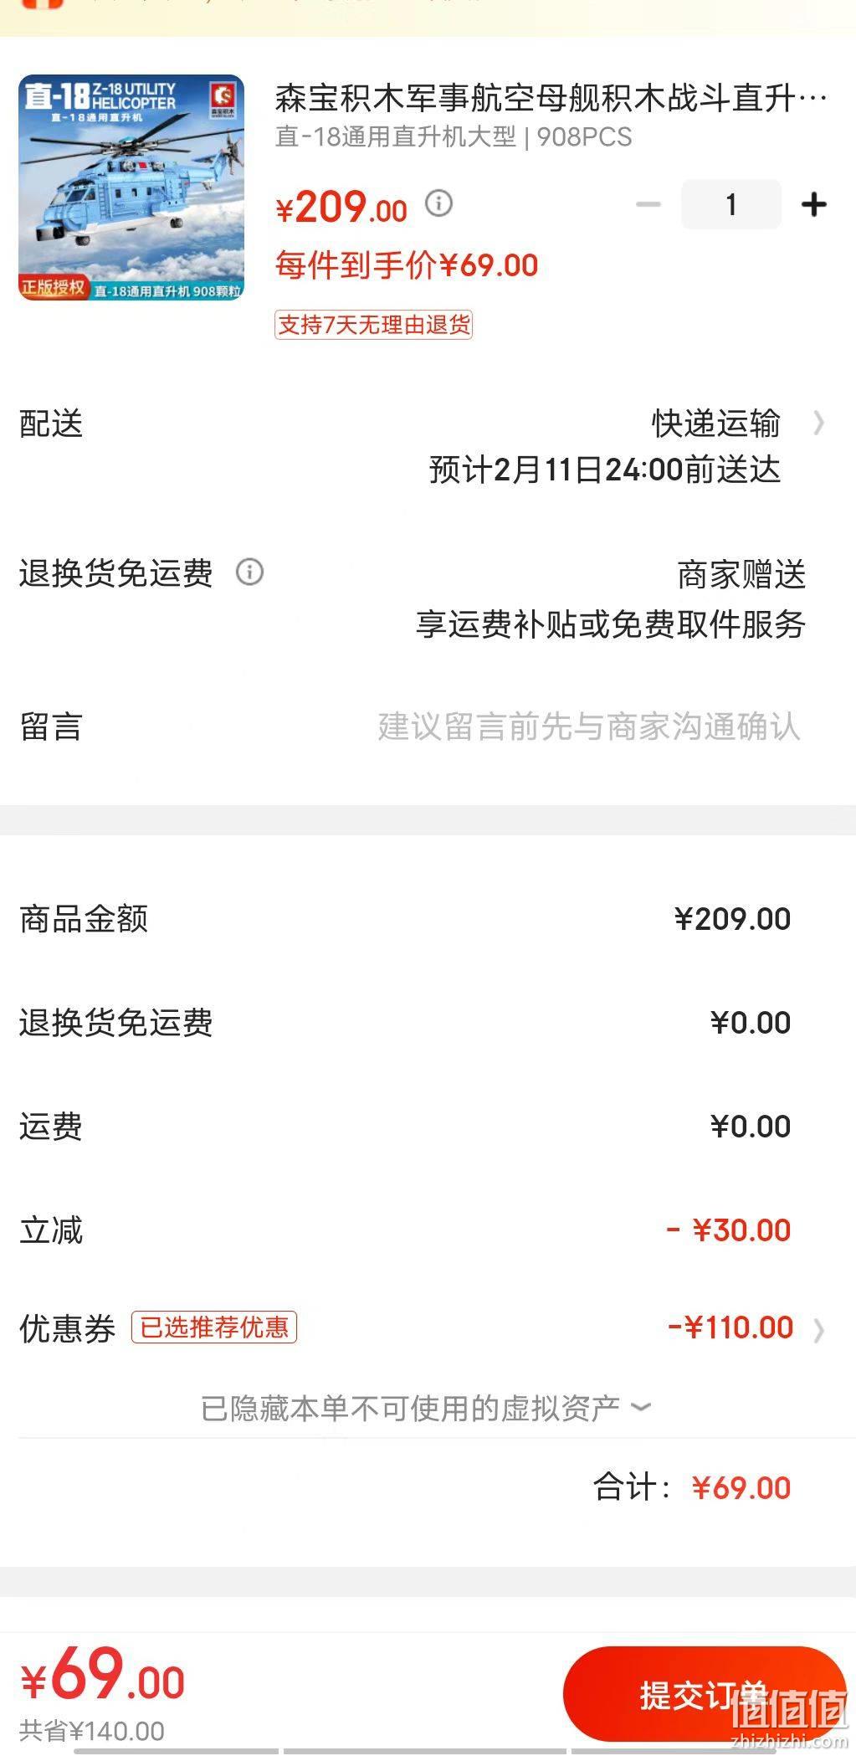The width and height of the screenshot is (856, 1756).
Task: Tap the orange gift icon at top
Action: [x=42, y=4]
